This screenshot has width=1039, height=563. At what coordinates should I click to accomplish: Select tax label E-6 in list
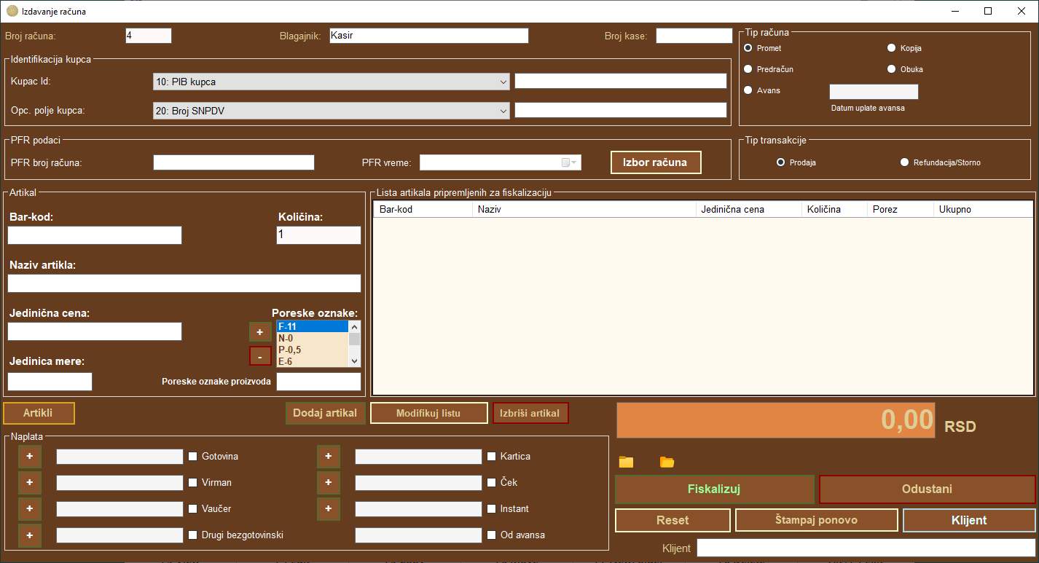313,361
